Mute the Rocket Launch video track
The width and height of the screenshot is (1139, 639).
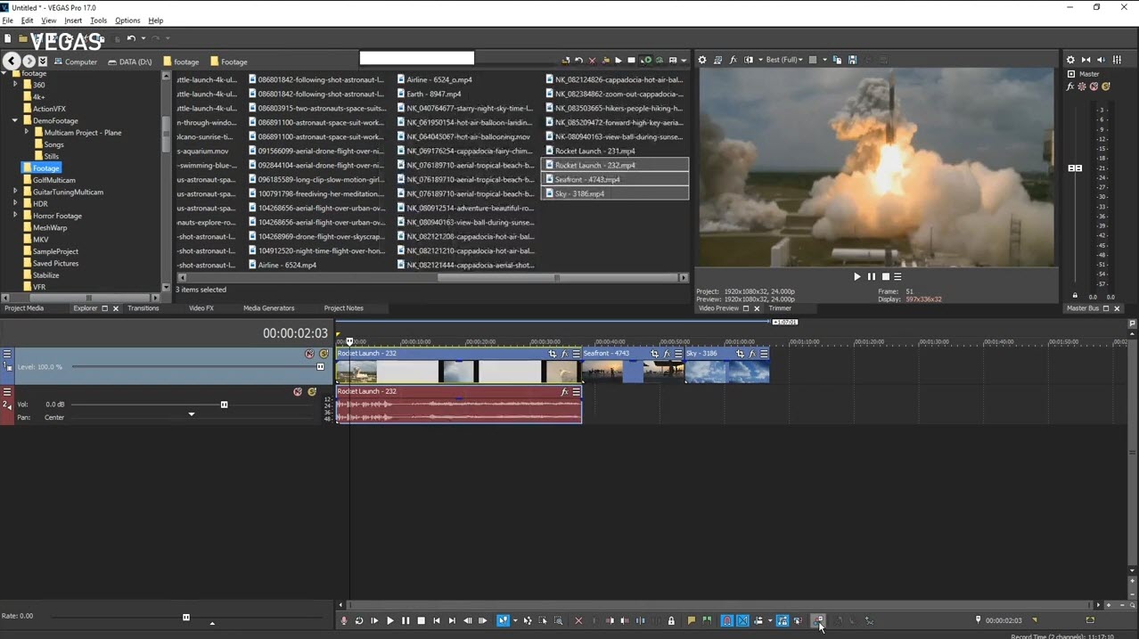pos(310,354)
